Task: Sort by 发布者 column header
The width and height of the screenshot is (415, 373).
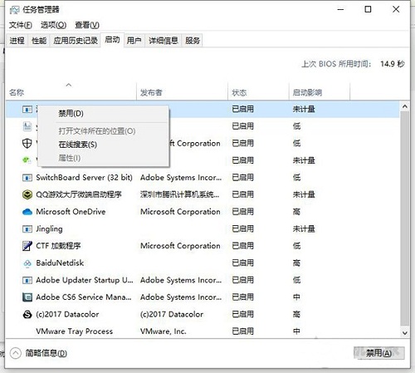Action: 183,92
